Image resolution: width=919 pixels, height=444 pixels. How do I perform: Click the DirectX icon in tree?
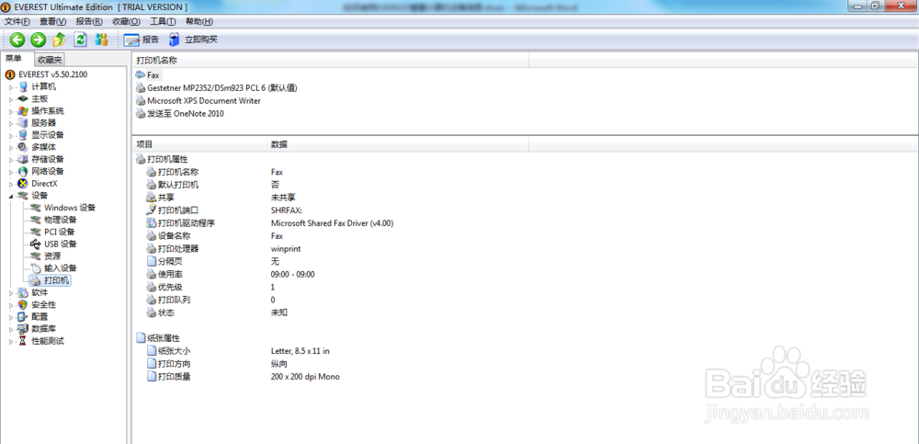(x=22, y=184)
